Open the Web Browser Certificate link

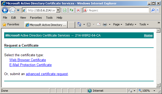click(x=28, y=60)
